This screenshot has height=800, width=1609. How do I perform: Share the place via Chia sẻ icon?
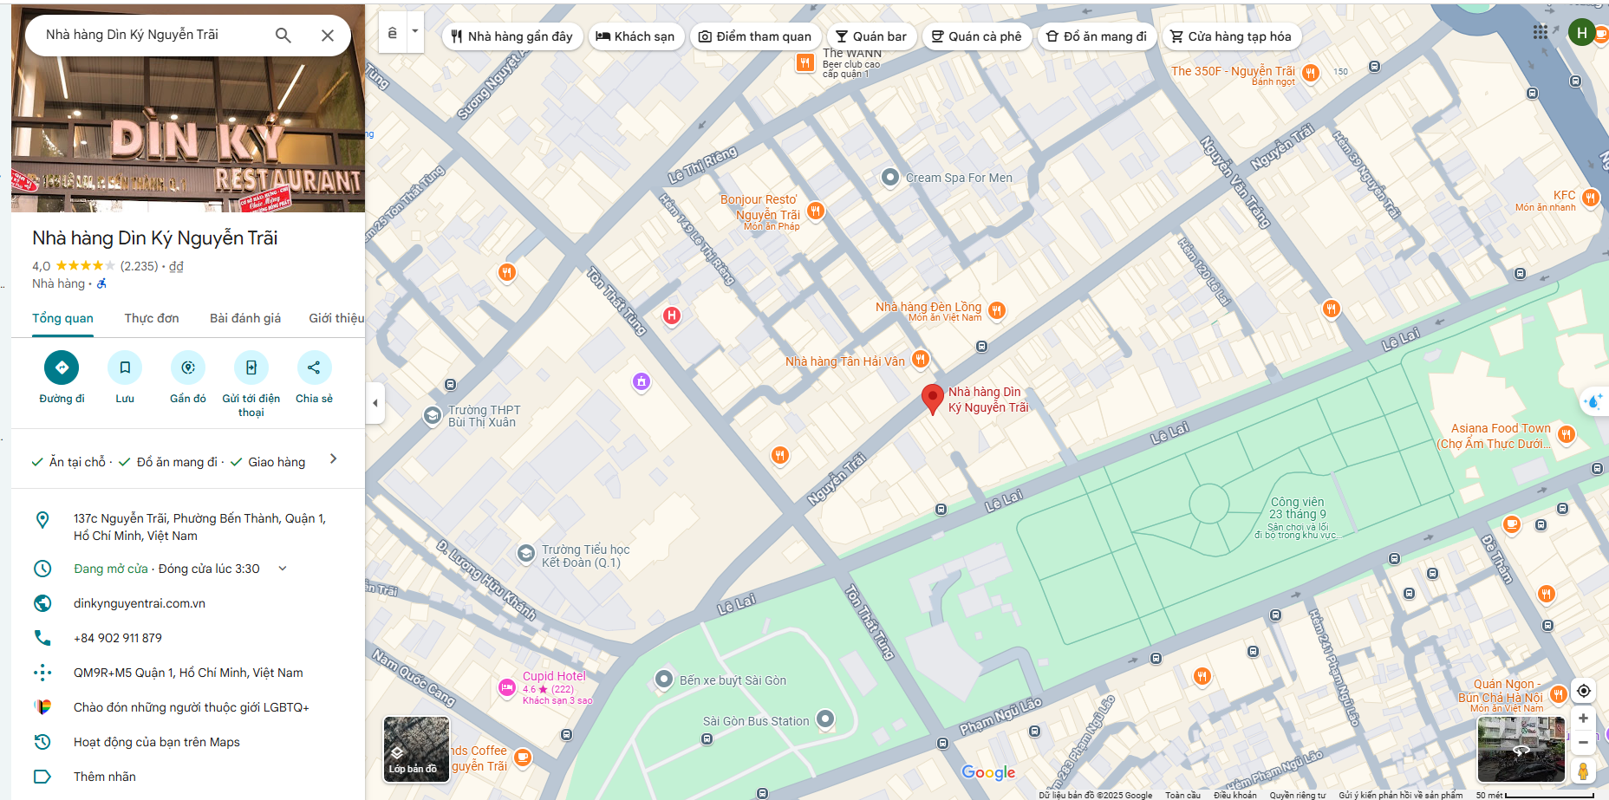click(314, 367)
